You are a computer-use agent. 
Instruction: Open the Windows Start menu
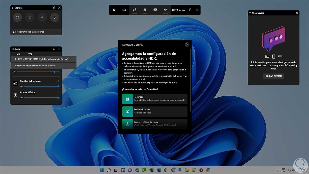coord(102,170)
